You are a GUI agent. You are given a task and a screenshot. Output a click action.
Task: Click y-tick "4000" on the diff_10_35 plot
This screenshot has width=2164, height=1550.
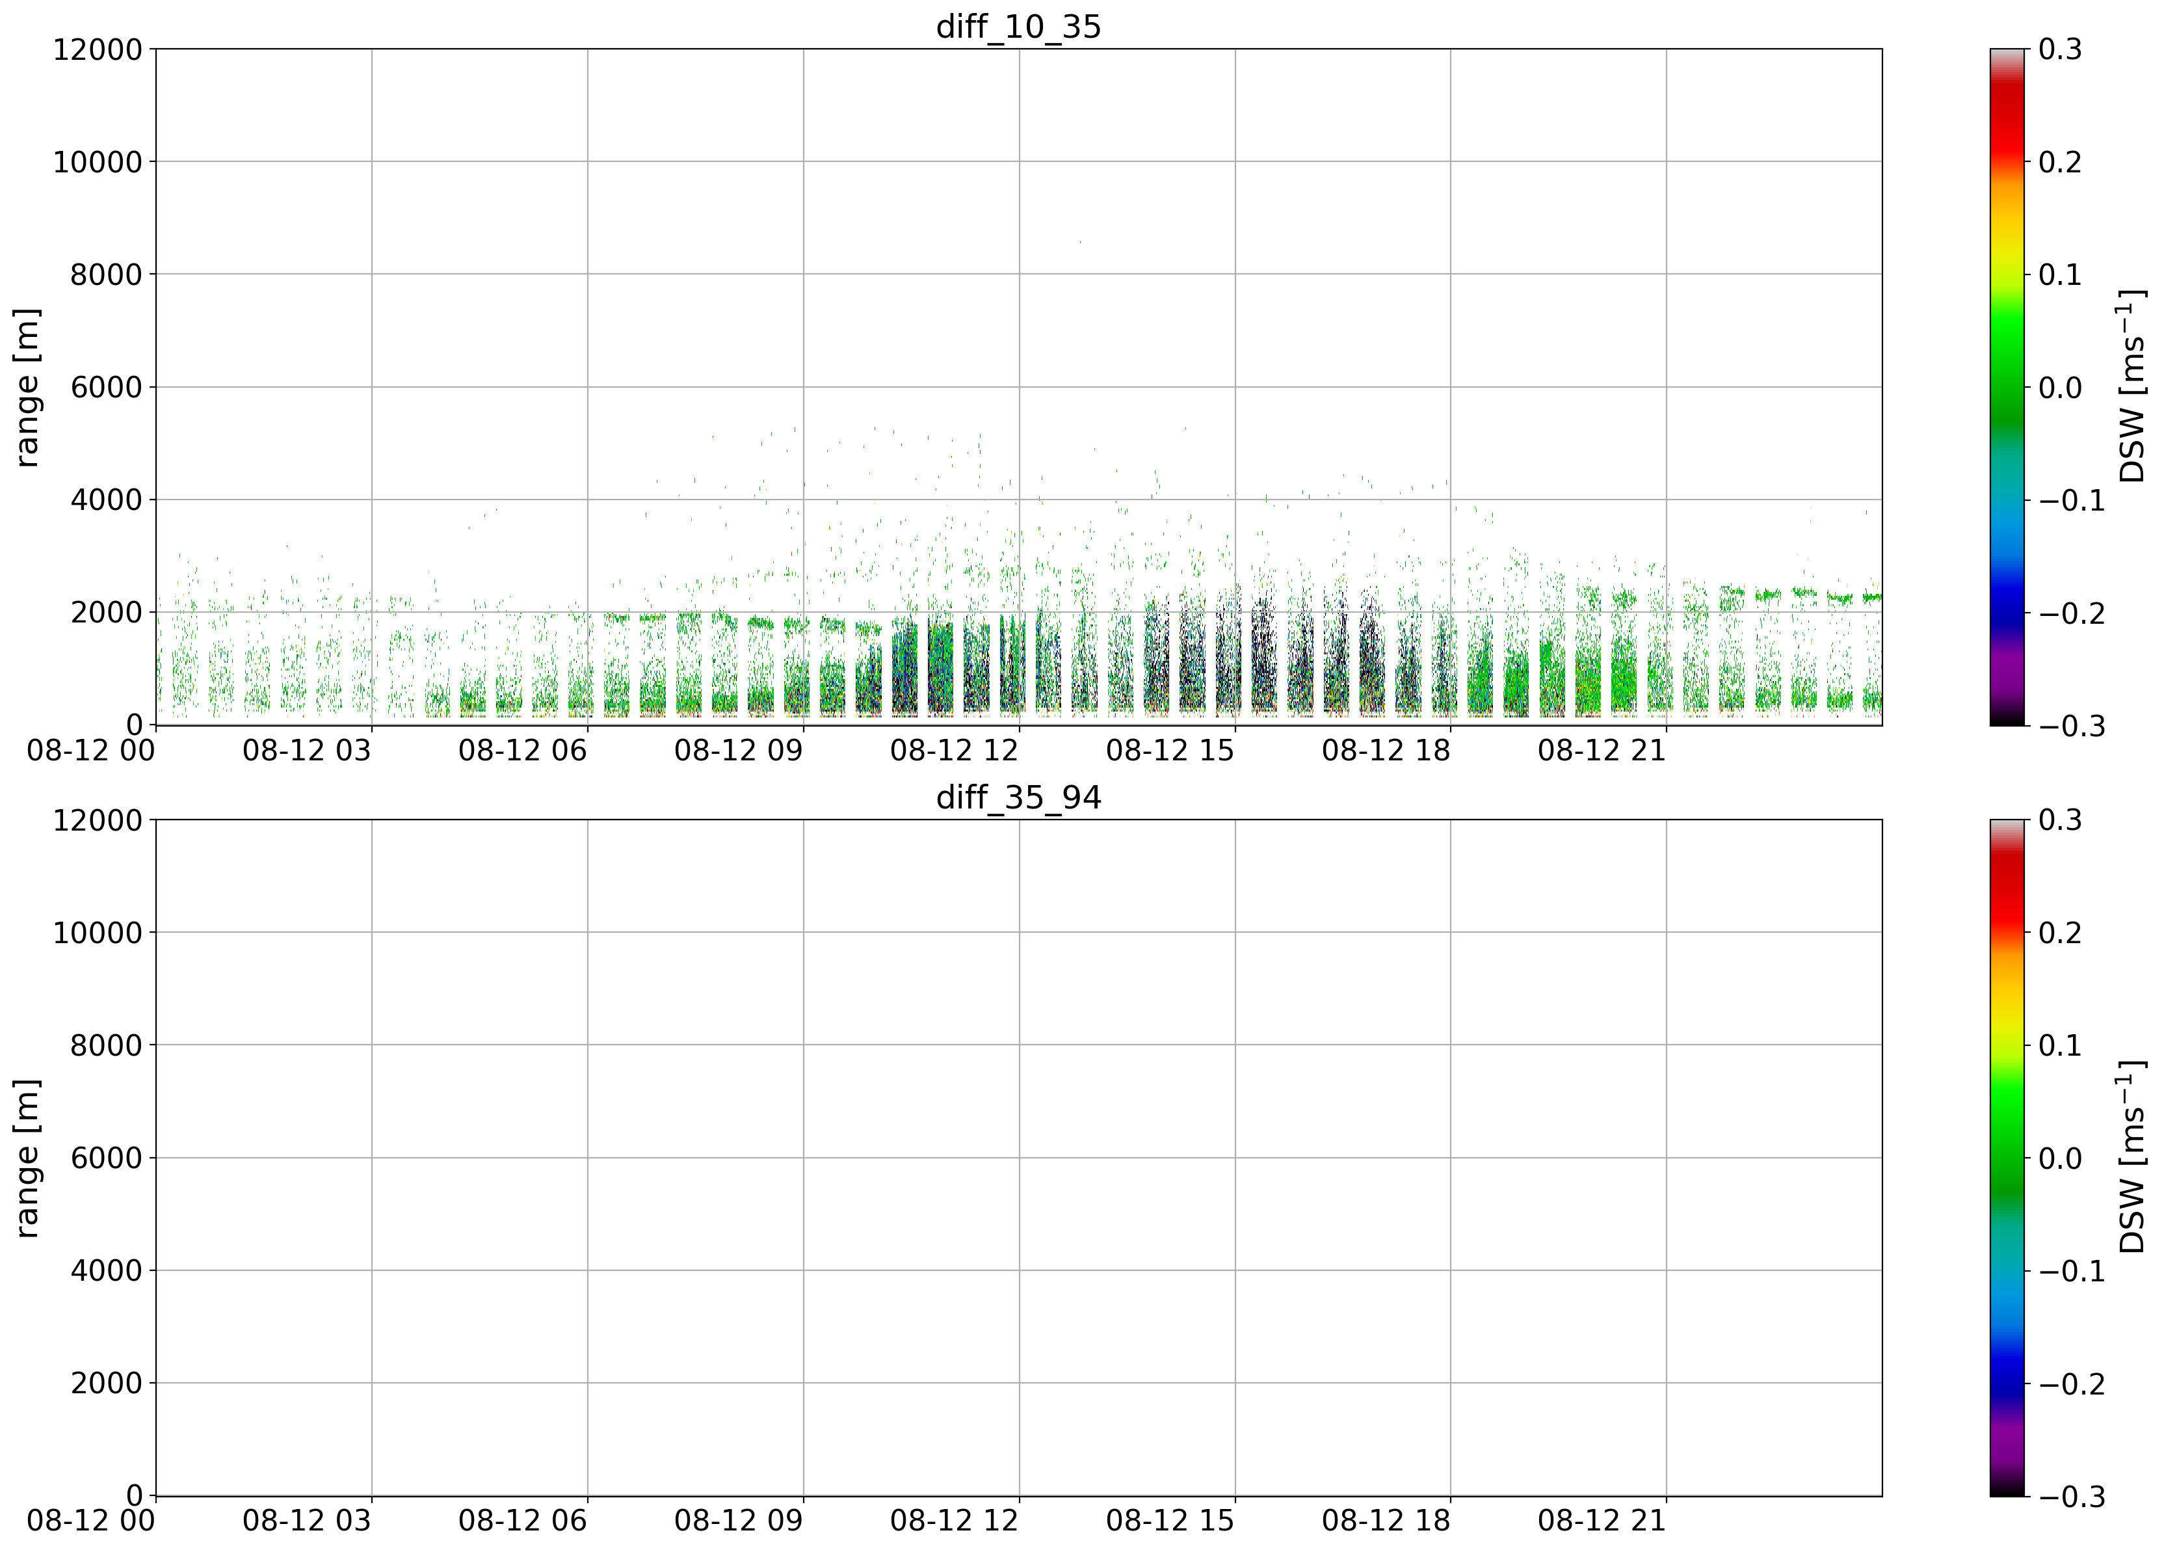pyautogui.click(x=106, y=500)
